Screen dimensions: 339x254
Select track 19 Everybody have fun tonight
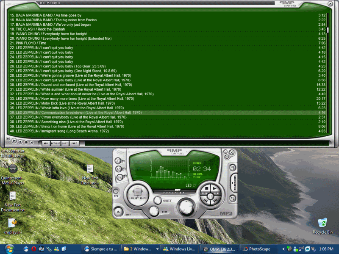(167, 34)
